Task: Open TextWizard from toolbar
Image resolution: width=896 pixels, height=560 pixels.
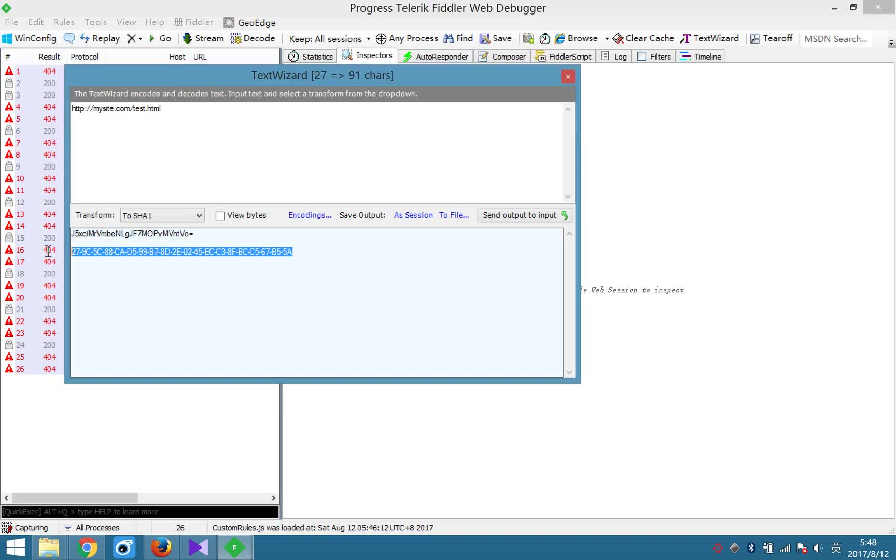Action: (709, 38)
